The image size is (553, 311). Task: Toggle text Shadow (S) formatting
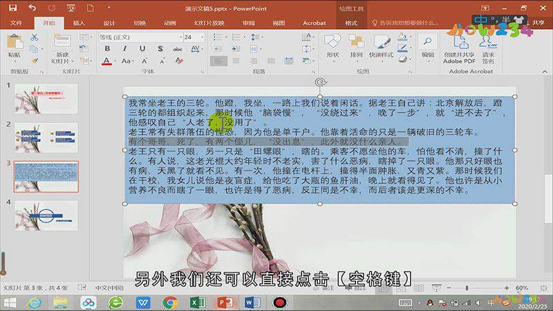point(160,48)
